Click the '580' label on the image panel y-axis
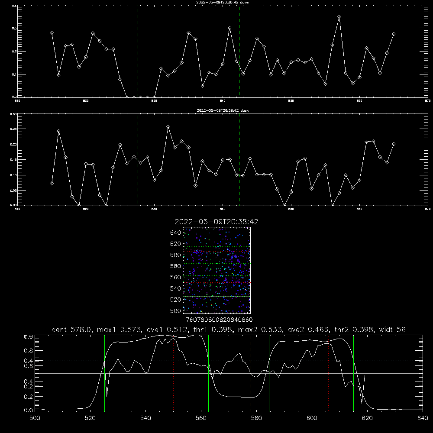The image size is (433, 433). (x=175, y=266)
